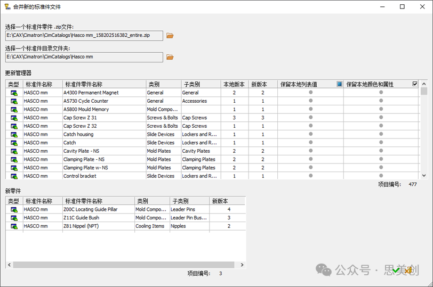The height and width of the screenshot is (287, 433).
Task: Click the .zip file path input field
Action: coord(84,36)
